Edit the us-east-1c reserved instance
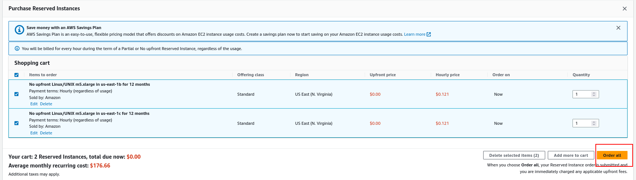Screen dimensions: 636x180 (x=34, y=133)
